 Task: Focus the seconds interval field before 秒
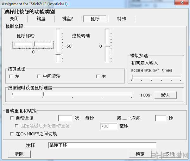(161, 118)
